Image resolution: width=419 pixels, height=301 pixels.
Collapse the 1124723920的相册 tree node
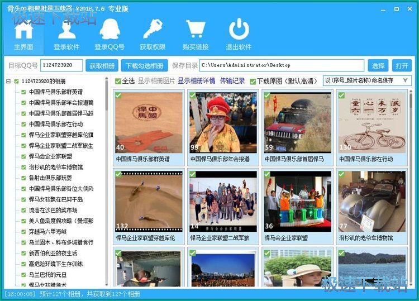[x=8, y=81]
